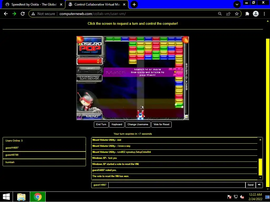Screen dimensions: 270x202
Task: Share this page via address bar icon
Action: click(x=228, y=14)
